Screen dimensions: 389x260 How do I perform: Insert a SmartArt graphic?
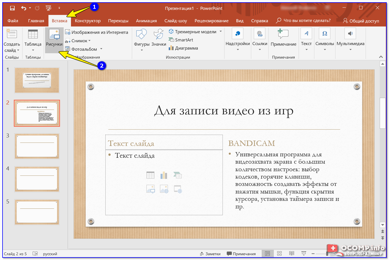click(181, 40)
